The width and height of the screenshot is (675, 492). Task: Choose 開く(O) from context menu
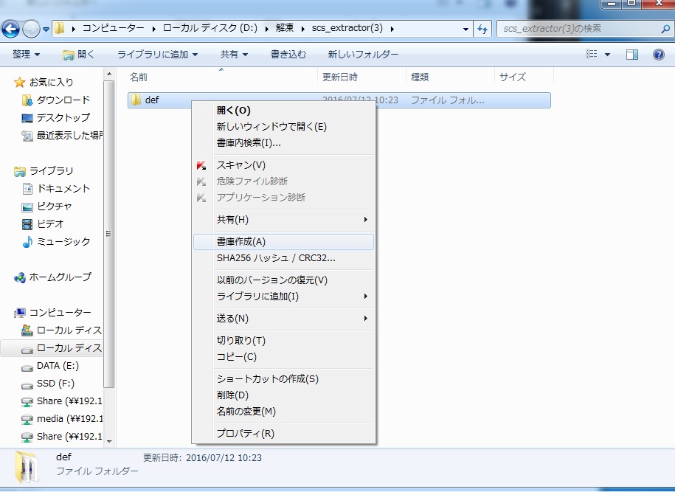pos(284,111)
